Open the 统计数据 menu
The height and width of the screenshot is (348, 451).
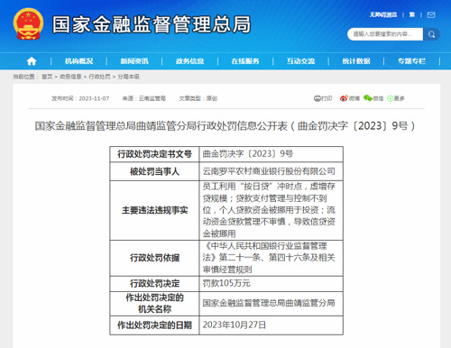[356, 61]
